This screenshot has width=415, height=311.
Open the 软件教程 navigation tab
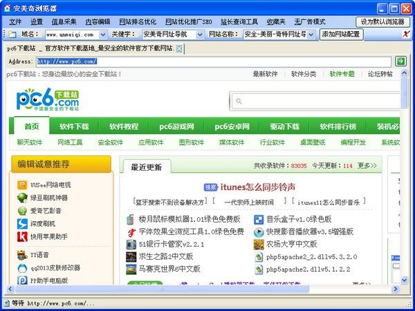coord(124,126)
